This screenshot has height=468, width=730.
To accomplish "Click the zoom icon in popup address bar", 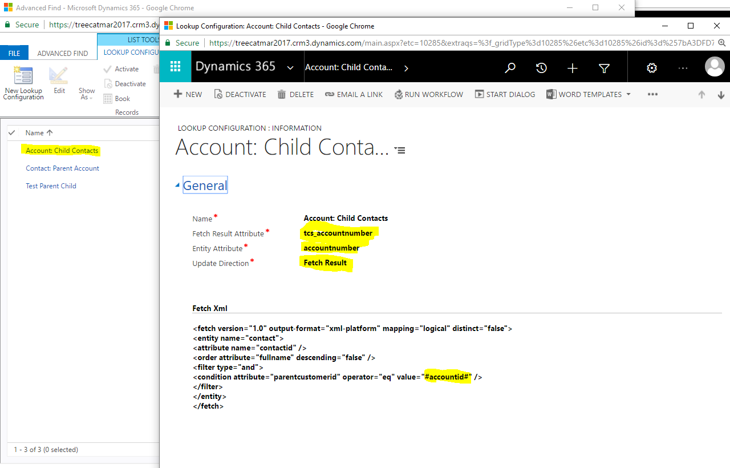I will click(x=722, y=42).
